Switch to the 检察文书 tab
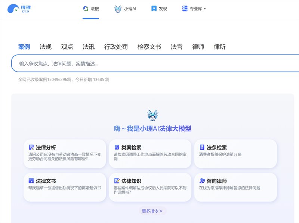This screenshot has height=223, width=299. pos(149,47)
